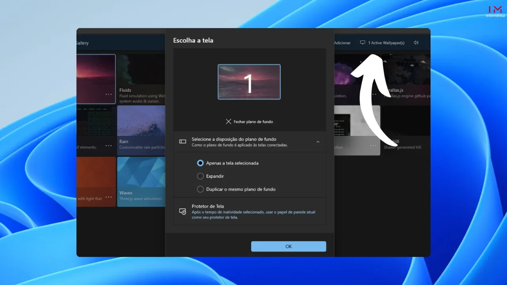Click the 'Escolha a tela' dialog title

pos(193,40)
